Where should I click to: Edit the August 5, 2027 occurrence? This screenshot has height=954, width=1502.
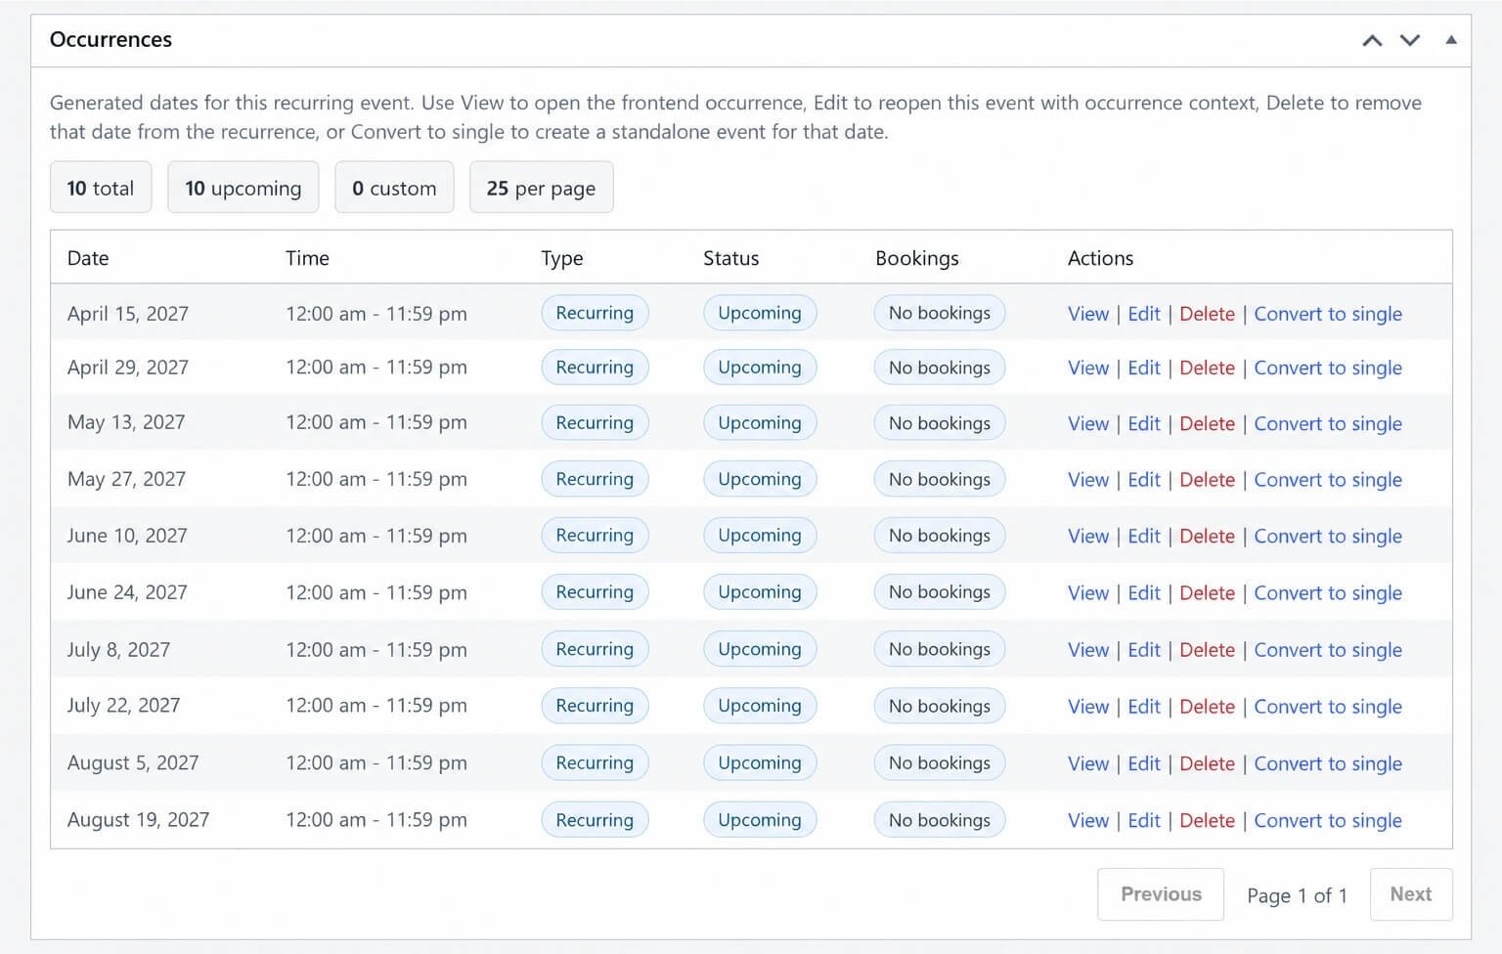tap(1144, 763)
